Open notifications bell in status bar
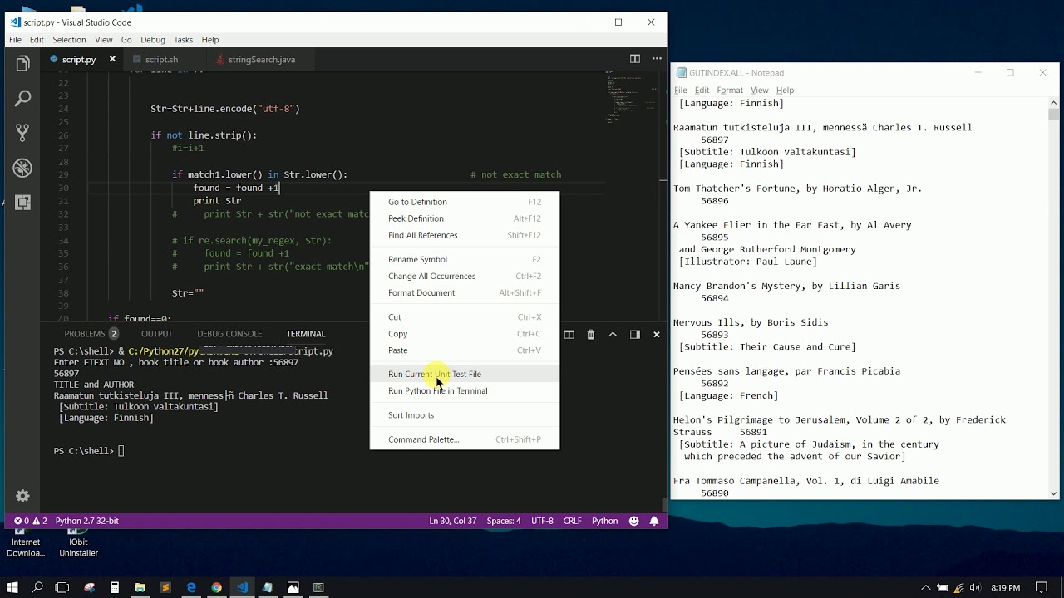Image resolution: width=1064 pixels, height=598 pixels. tap(654, 521)
